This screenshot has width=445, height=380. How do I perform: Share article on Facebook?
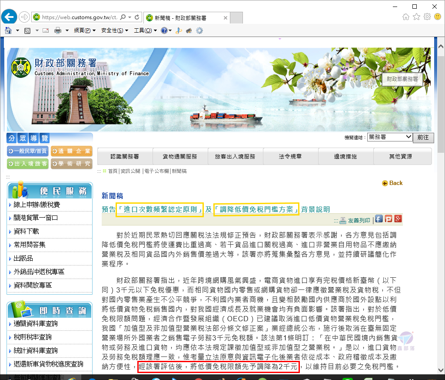coord(379,219)
